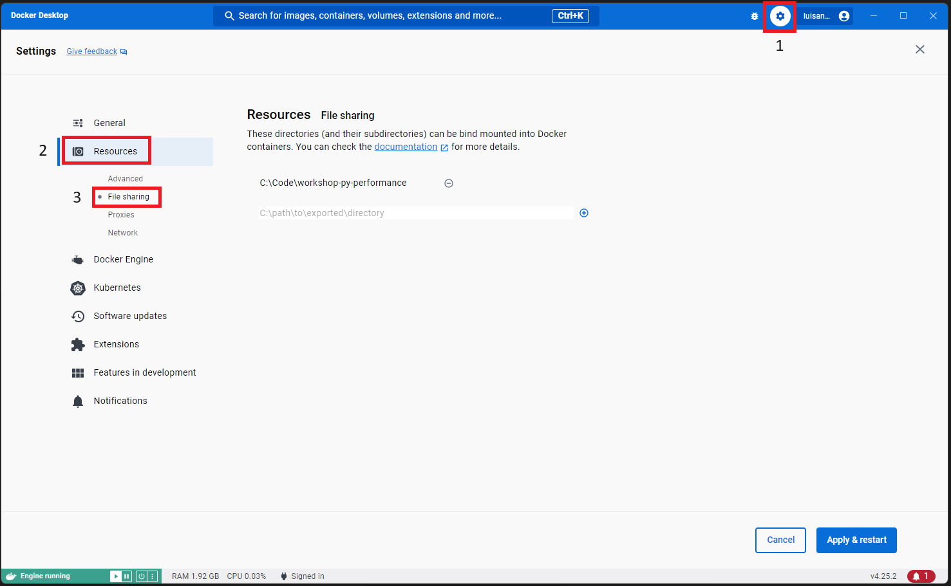Image resolution: width=951 pixels, height=586 pixels.
Task: Open the Give feedback link
Action: tap(97, 51)
